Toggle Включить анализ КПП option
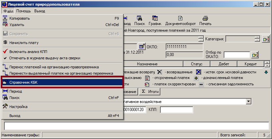The image size is (272, 139). (x=28, y=52)
